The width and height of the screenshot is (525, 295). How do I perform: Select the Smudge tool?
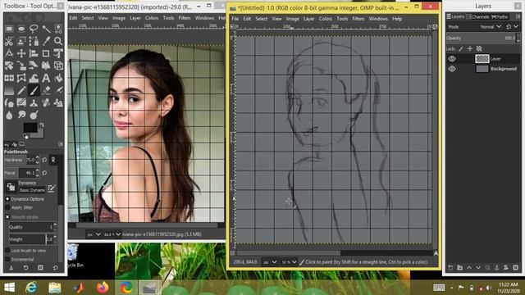(x=22, y=115)
